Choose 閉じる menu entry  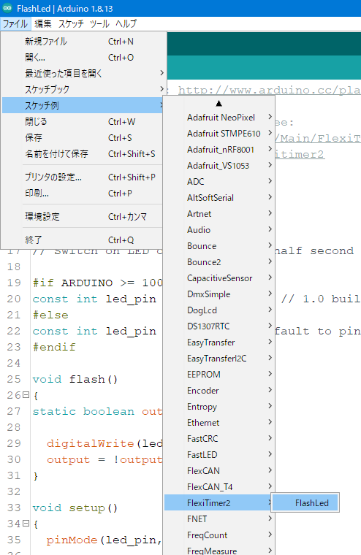[83, 122]
